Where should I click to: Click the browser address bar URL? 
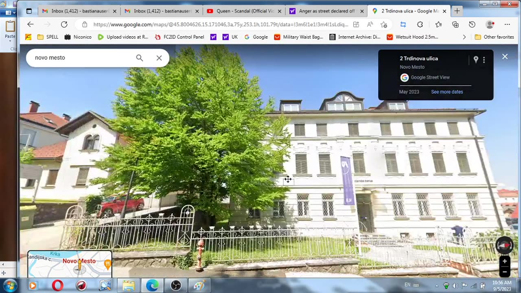[221, 24]
